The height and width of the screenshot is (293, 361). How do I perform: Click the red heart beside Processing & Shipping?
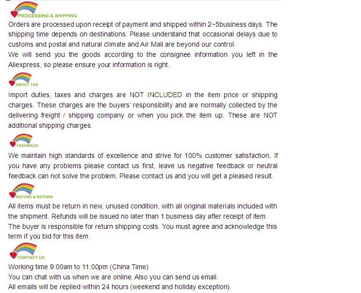click(14, 14)
